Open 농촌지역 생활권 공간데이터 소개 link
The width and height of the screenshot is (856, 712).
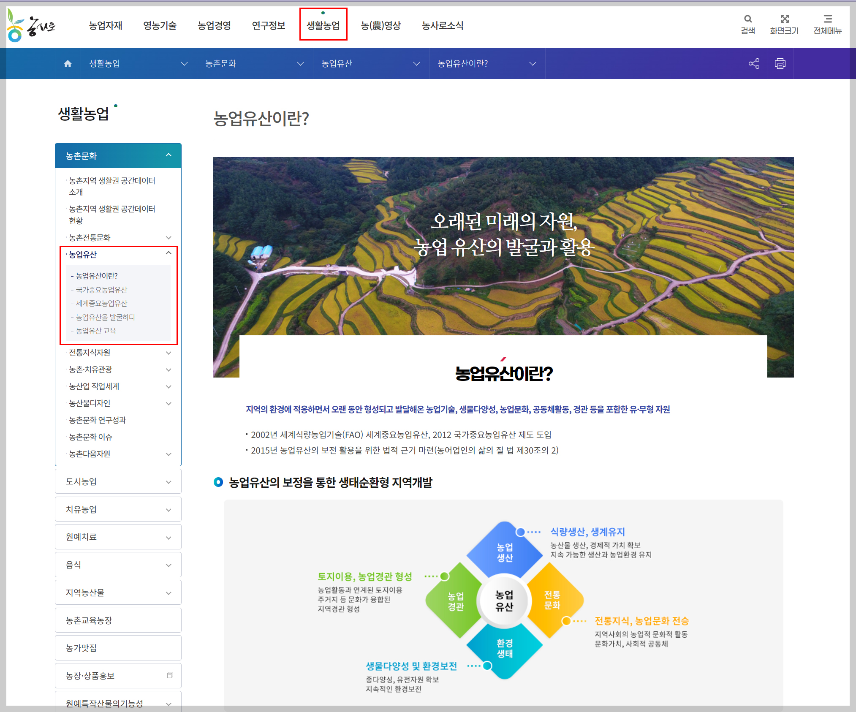click(112, 186)
